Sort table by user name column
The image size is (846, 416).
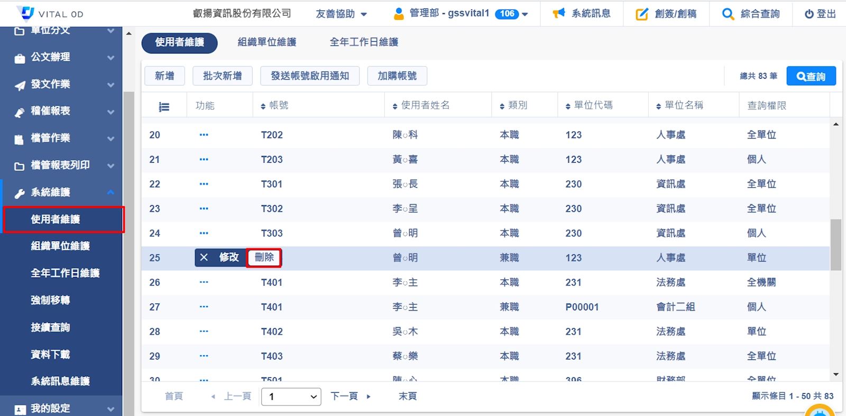click(x=421, y=106)
